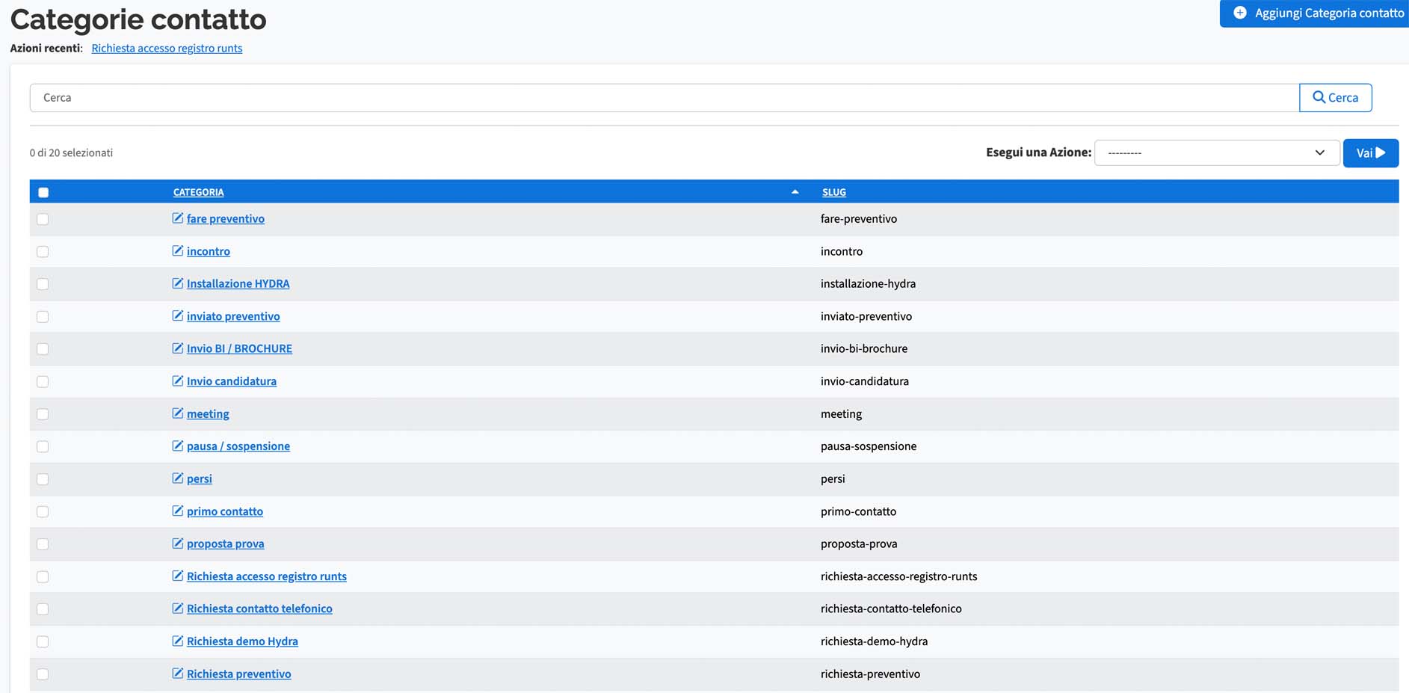Image resolution: width=1409 pixels, height=693 pixels.
Task: Tick the Invio BI / BROCHURE row checkbox
Action: [43, 349]
